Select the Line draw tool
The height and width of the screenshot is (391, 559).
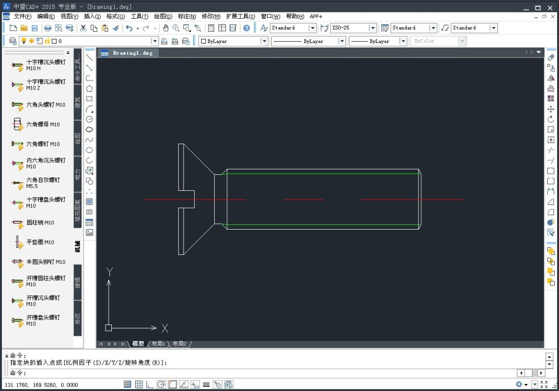(x=89, y=58)
